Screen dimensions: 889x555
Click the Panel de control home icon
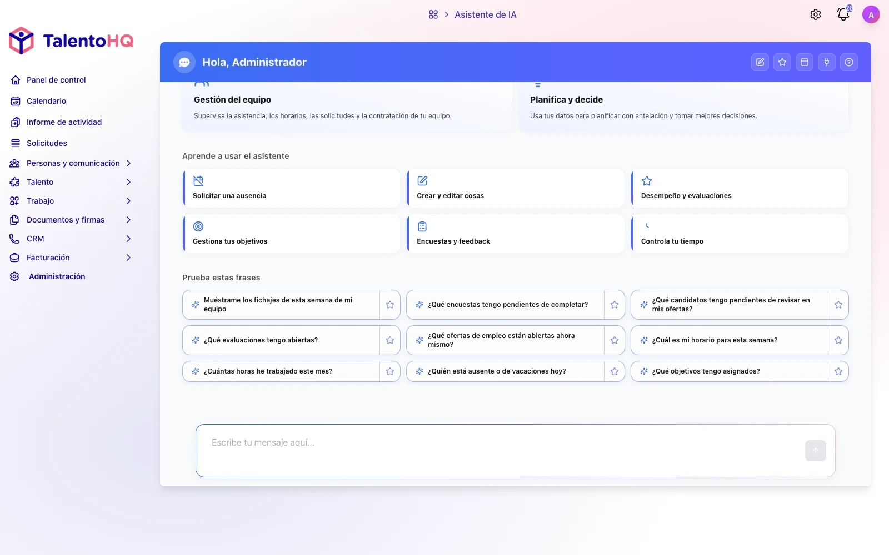[x=16, y=80]
